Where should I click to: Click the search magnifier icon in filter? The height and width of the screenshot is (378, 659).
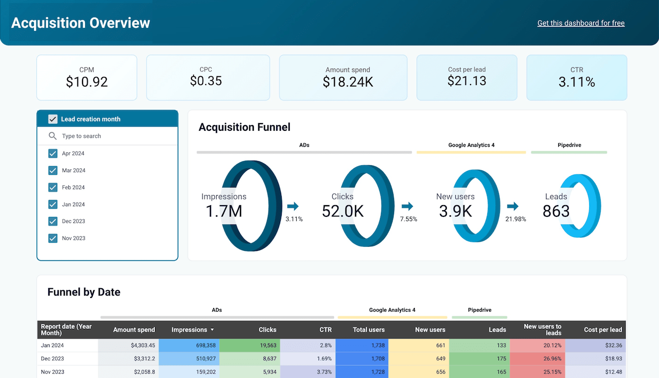click(52, 136)
